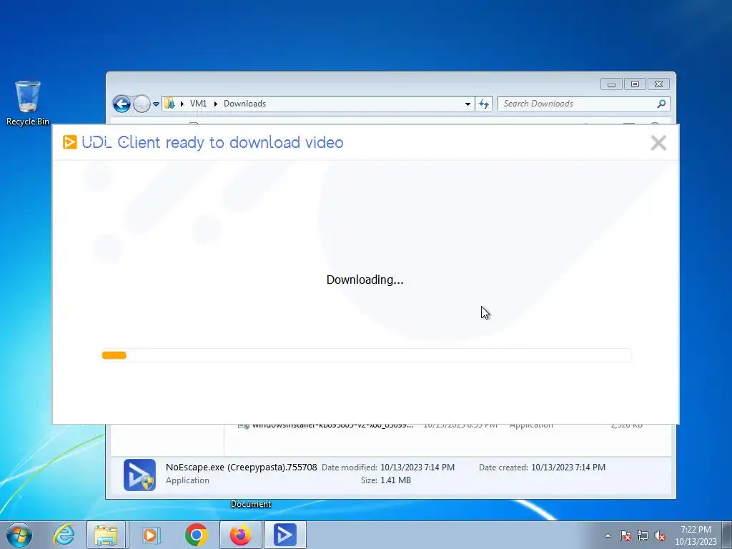The width and height of the screenshot is (732, 549).
Task: Show hidden system tray icons
Action: pyautogui.click(x=608, y=535)
